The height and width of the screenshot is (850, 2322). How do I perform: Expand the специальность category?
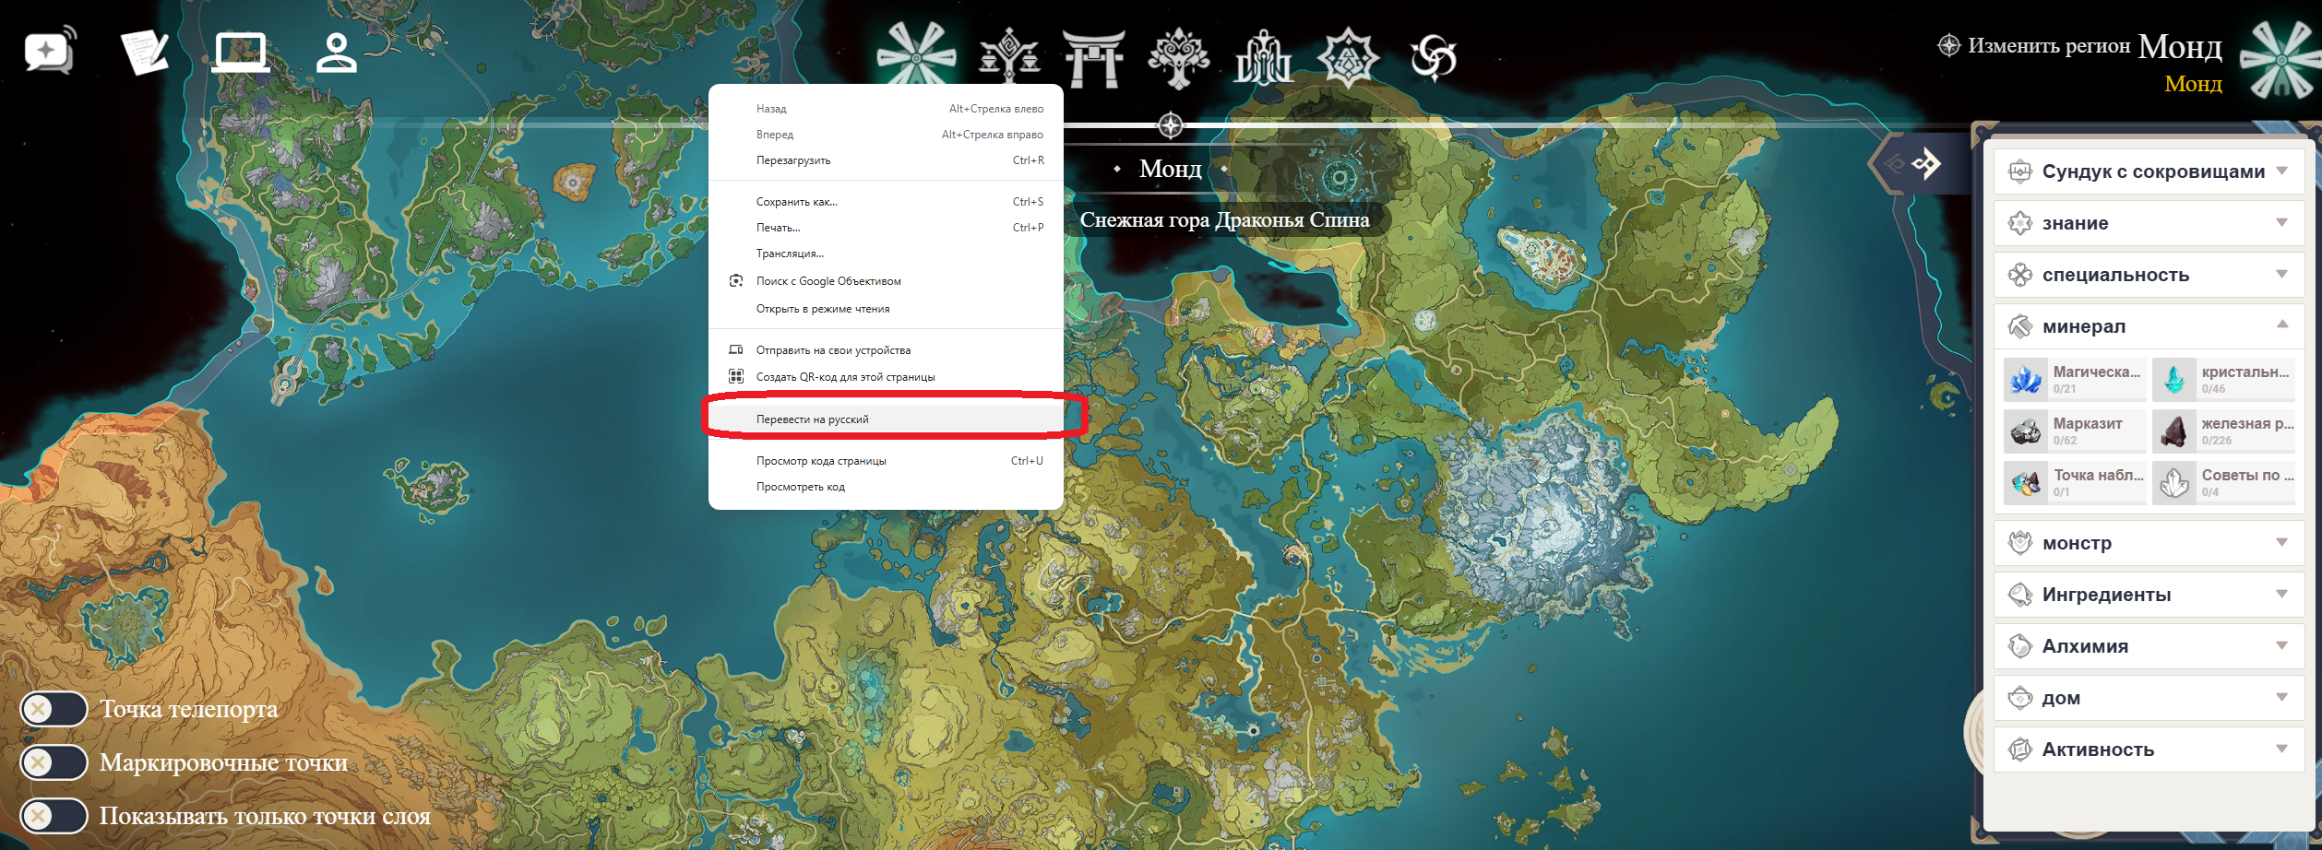coord(2149,275)
